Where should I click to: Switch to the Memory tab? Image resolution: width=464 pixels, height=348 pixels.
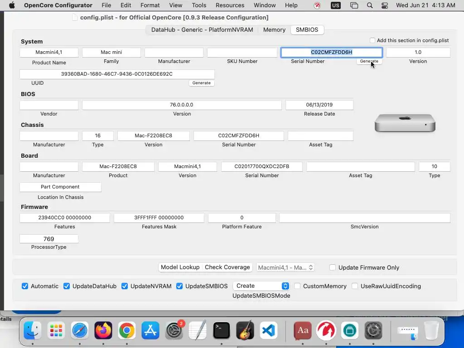coord(274,29)
